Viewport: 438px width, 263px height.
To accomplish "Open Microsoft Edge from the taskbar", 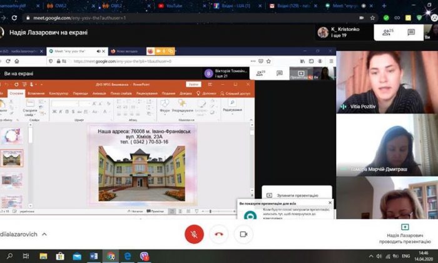I will [x=128, y=256].
